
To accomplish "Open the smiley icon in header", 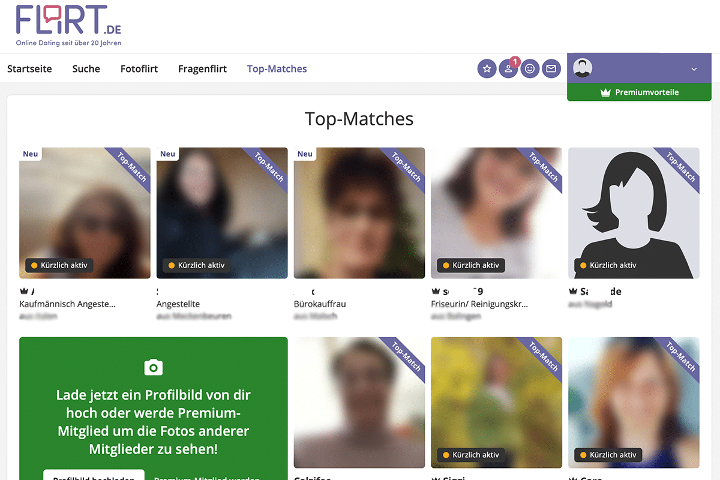I will [530, 69].
